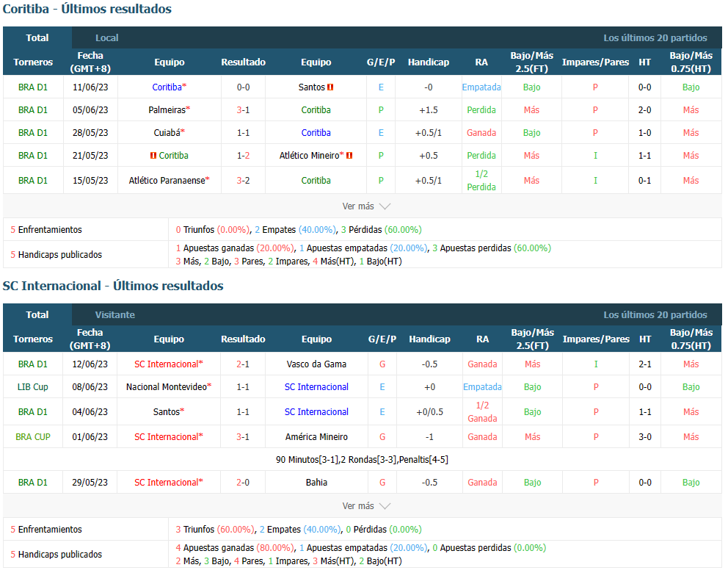Click 1/2 Perdida RA cell

[481, 180]
